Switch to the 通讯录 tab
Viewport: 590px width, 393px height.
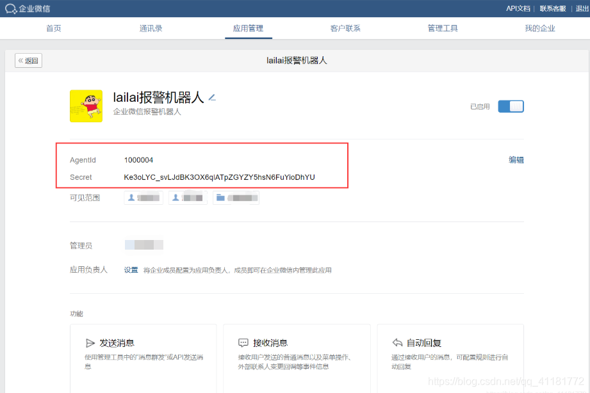pos(151,28)
